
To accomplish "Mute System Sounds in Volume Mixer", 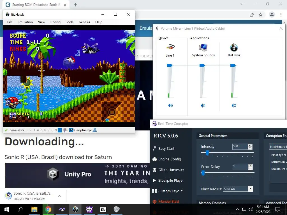I will point(203,106).
